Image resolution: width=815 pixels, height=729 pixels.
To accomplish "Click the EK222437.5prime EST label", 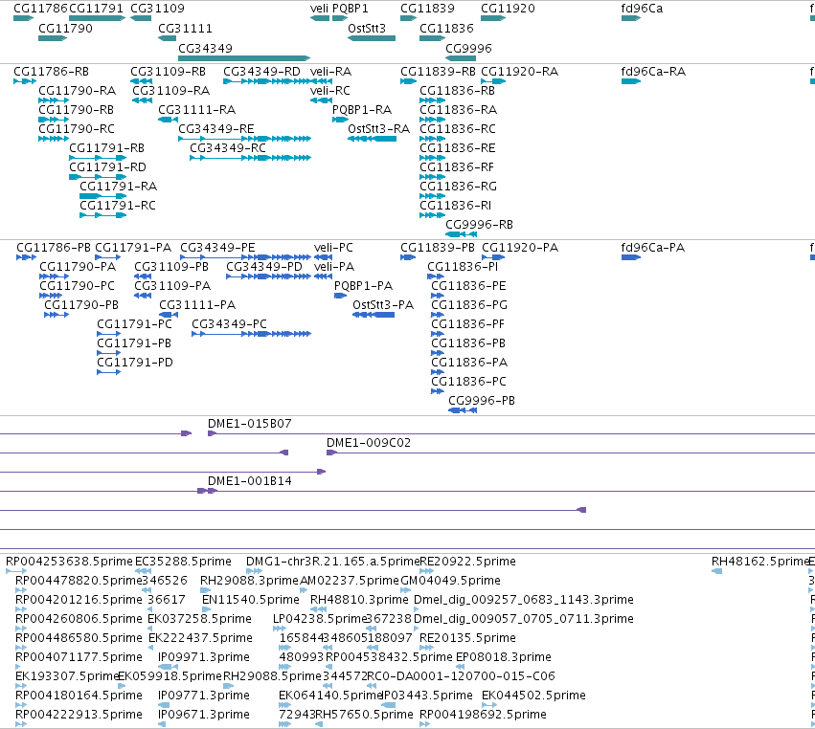I will [x=200, y=638].
